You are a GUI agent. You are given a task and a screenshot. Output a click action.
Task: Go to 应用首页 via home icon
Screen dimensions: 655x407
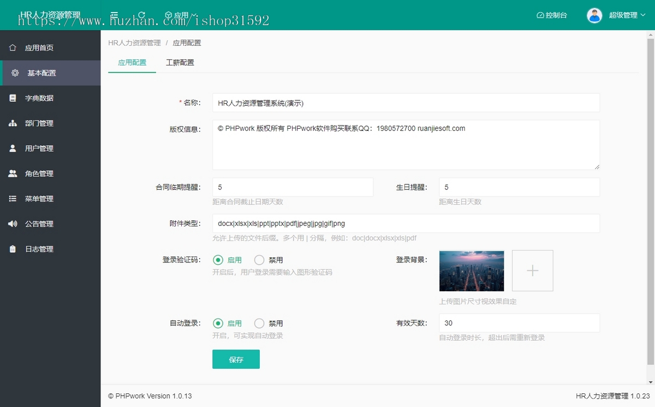pyautogui.click(x=13, y=48)
